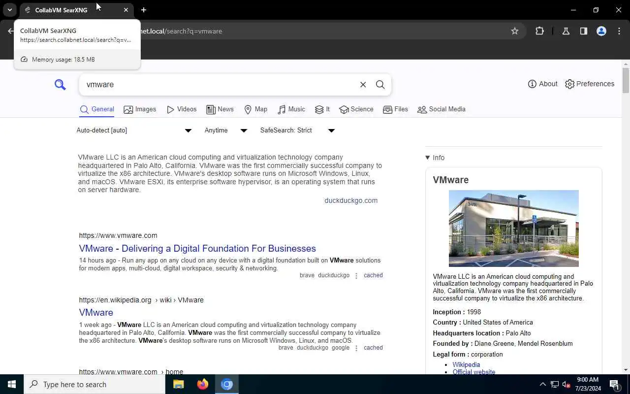The image size is (630, 394).
Task: Open the Wikipedia link in infobox
Action: pyautogui.click(x=466, y=365)
